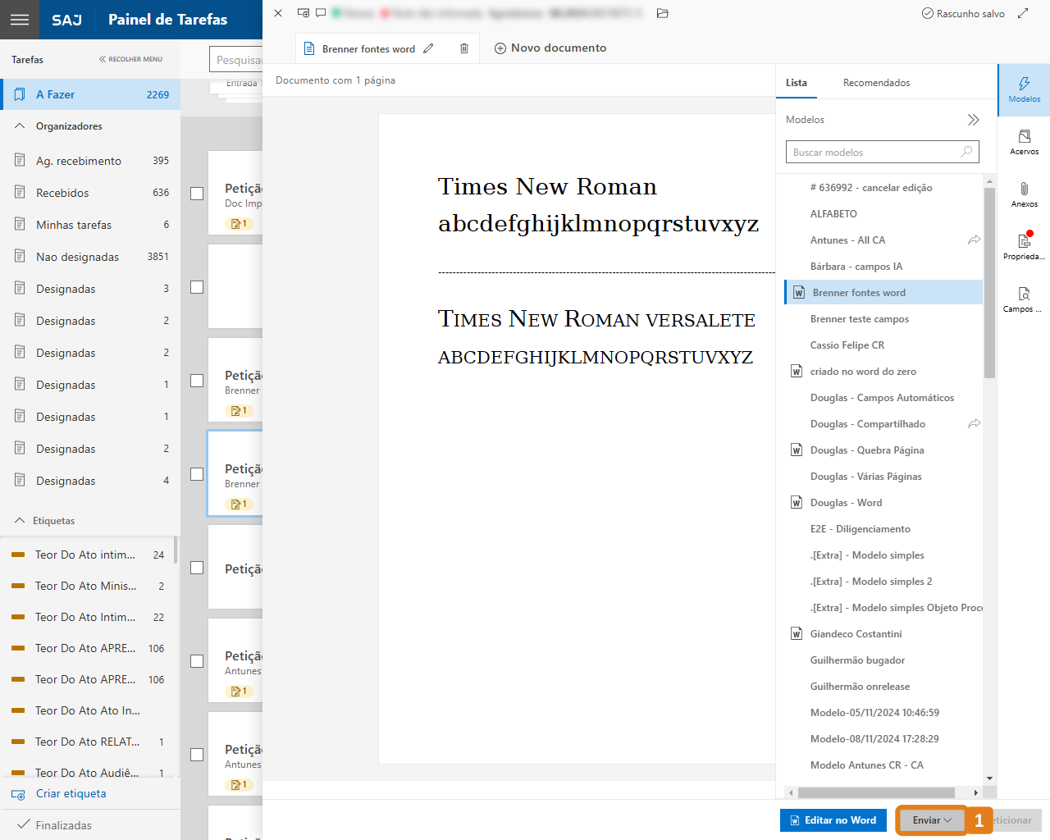Collapse the Organizadores section
This screenshot has width=1050, height=840.
(20, 126)
